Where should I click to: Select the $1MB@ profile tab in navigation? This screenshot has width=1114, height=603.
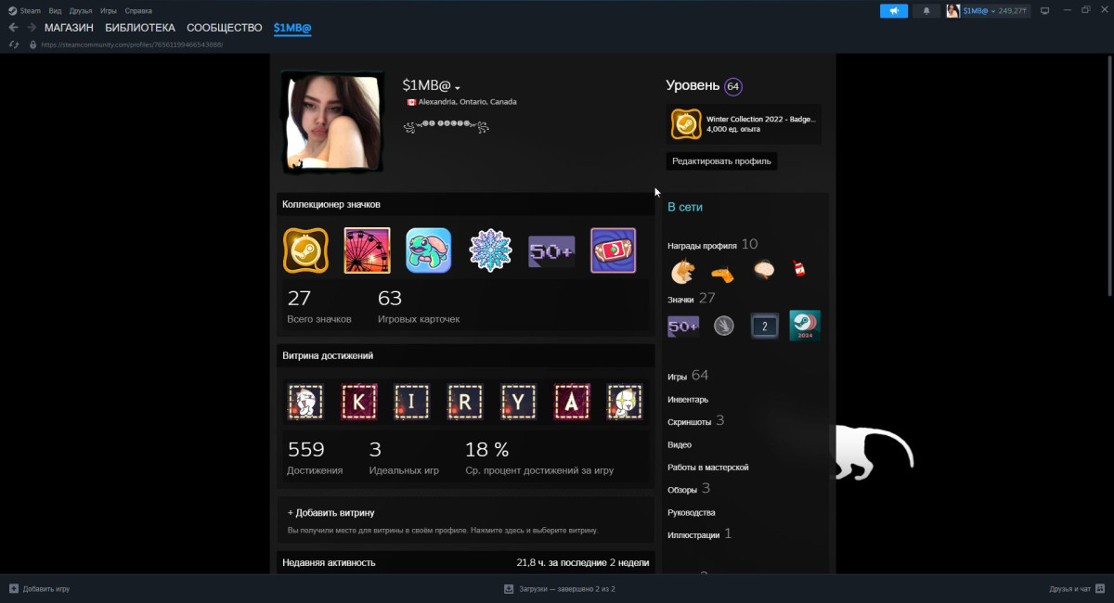[x=292, y=28]
